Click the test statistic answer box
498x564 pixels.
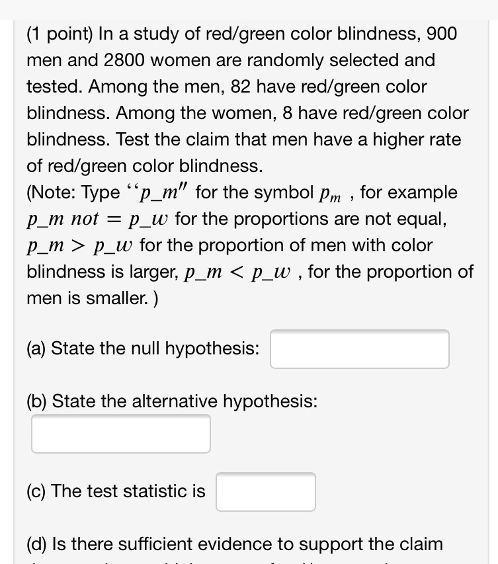tap(265, 491)
